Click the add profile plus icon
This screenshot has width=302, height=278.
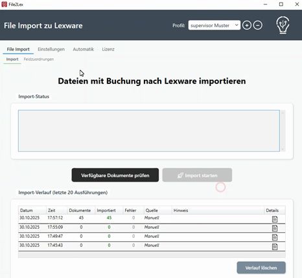point(247,25)
